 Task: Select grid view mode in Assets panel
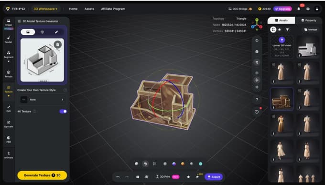[x=273, y=30]
